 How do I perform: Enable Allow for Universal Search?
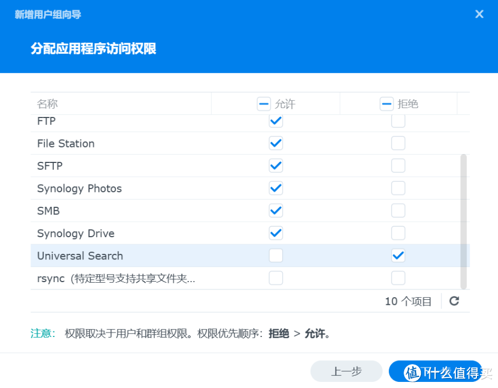(276, 255)
